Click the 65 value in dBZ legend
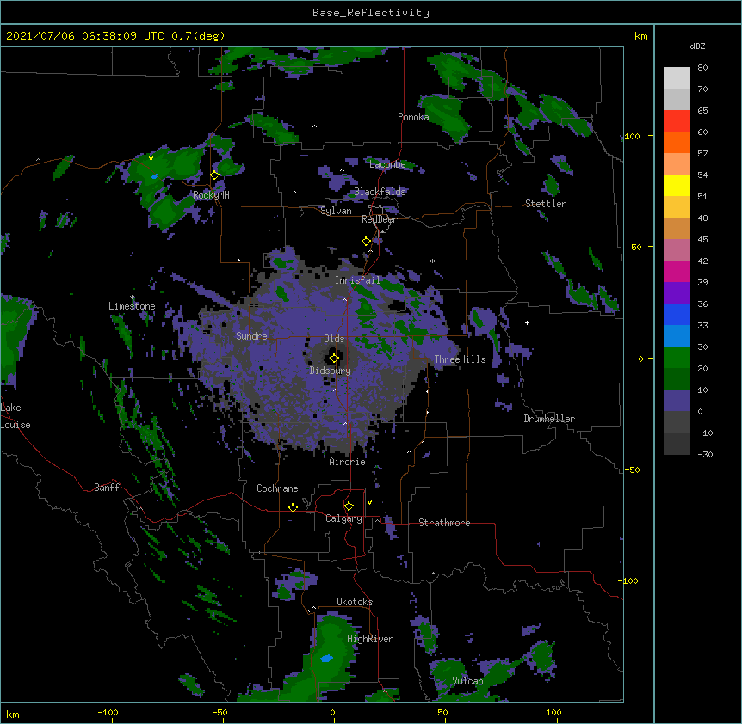Screen dimensions: 742x724 pos(702,111)
